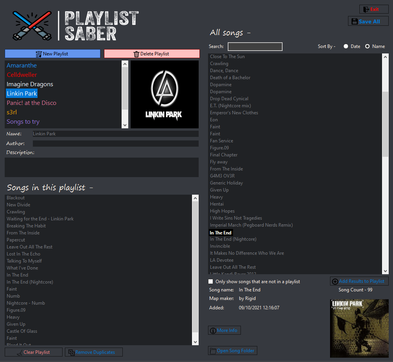Screen dimensions: 393x362
Task: Select Imperial March (Pegboard Nerds Remix)
Action: tap(251, 225)
